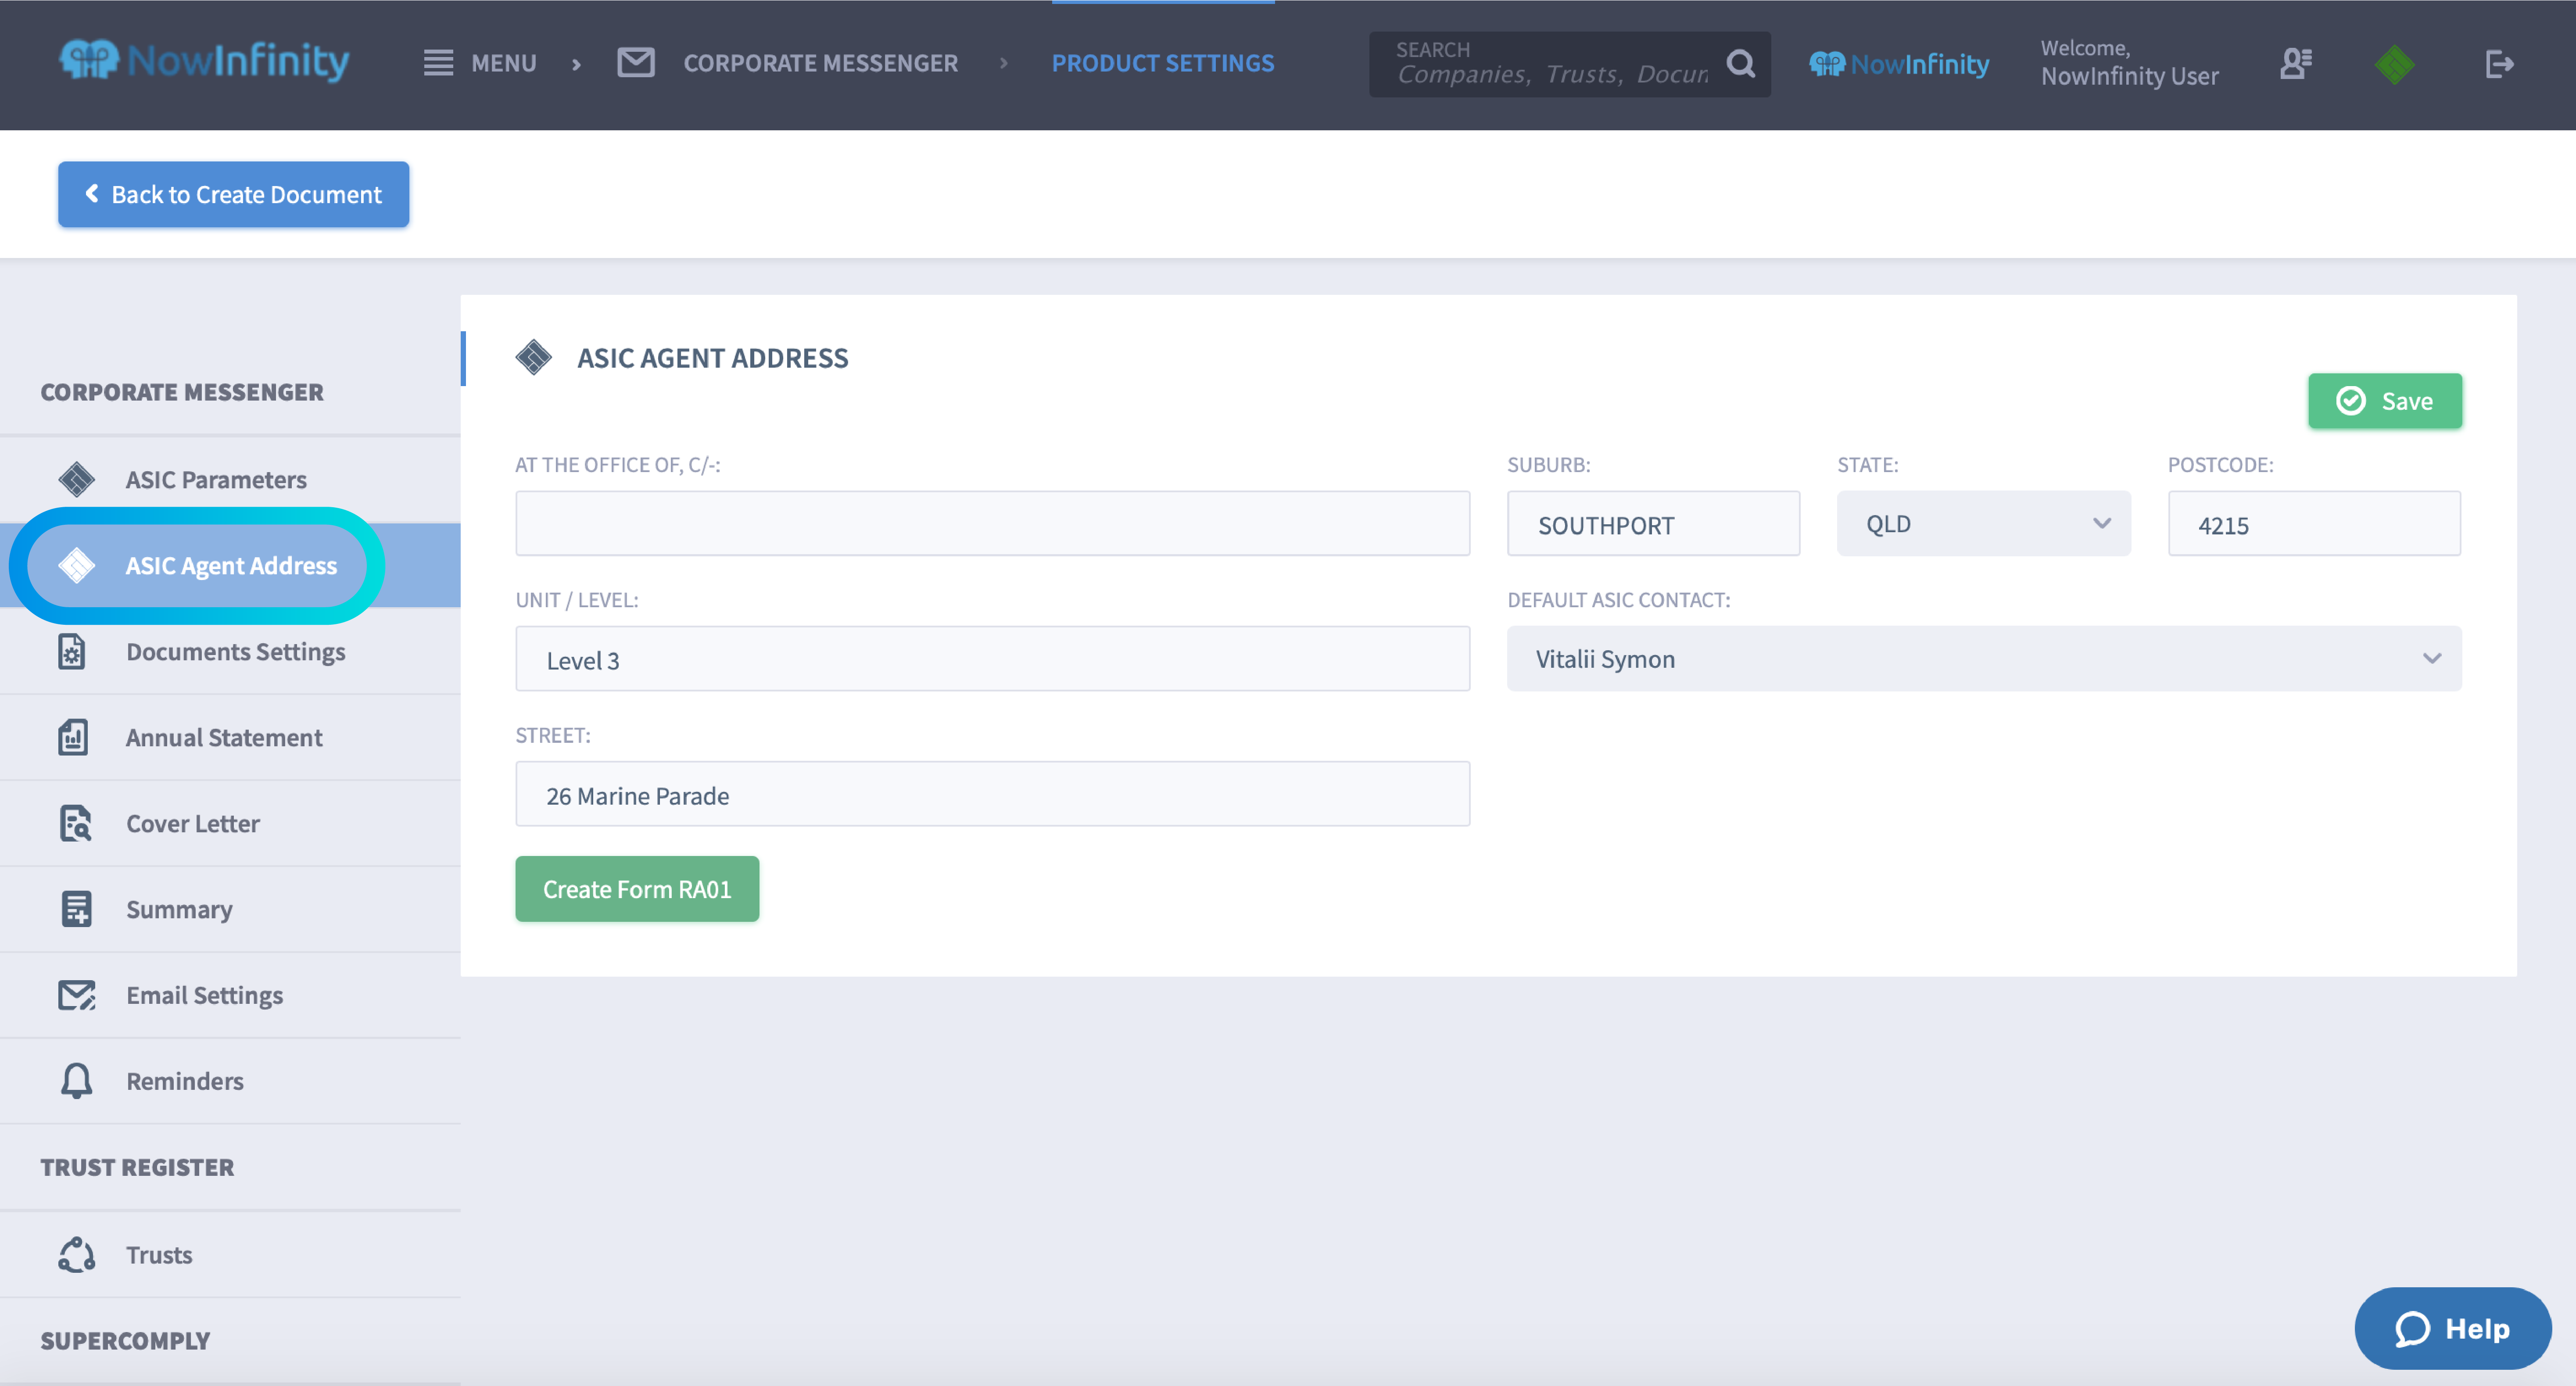Open the user contacts icon in header
Screen dimensions: 2576x1386
tap(2295, 64)
